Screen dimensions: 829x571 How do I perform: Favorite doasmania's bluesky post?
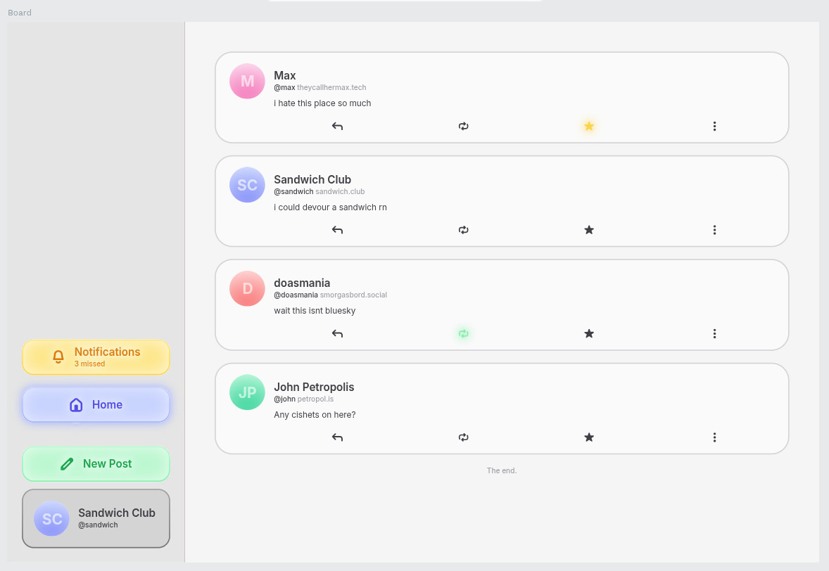point(589,334)
